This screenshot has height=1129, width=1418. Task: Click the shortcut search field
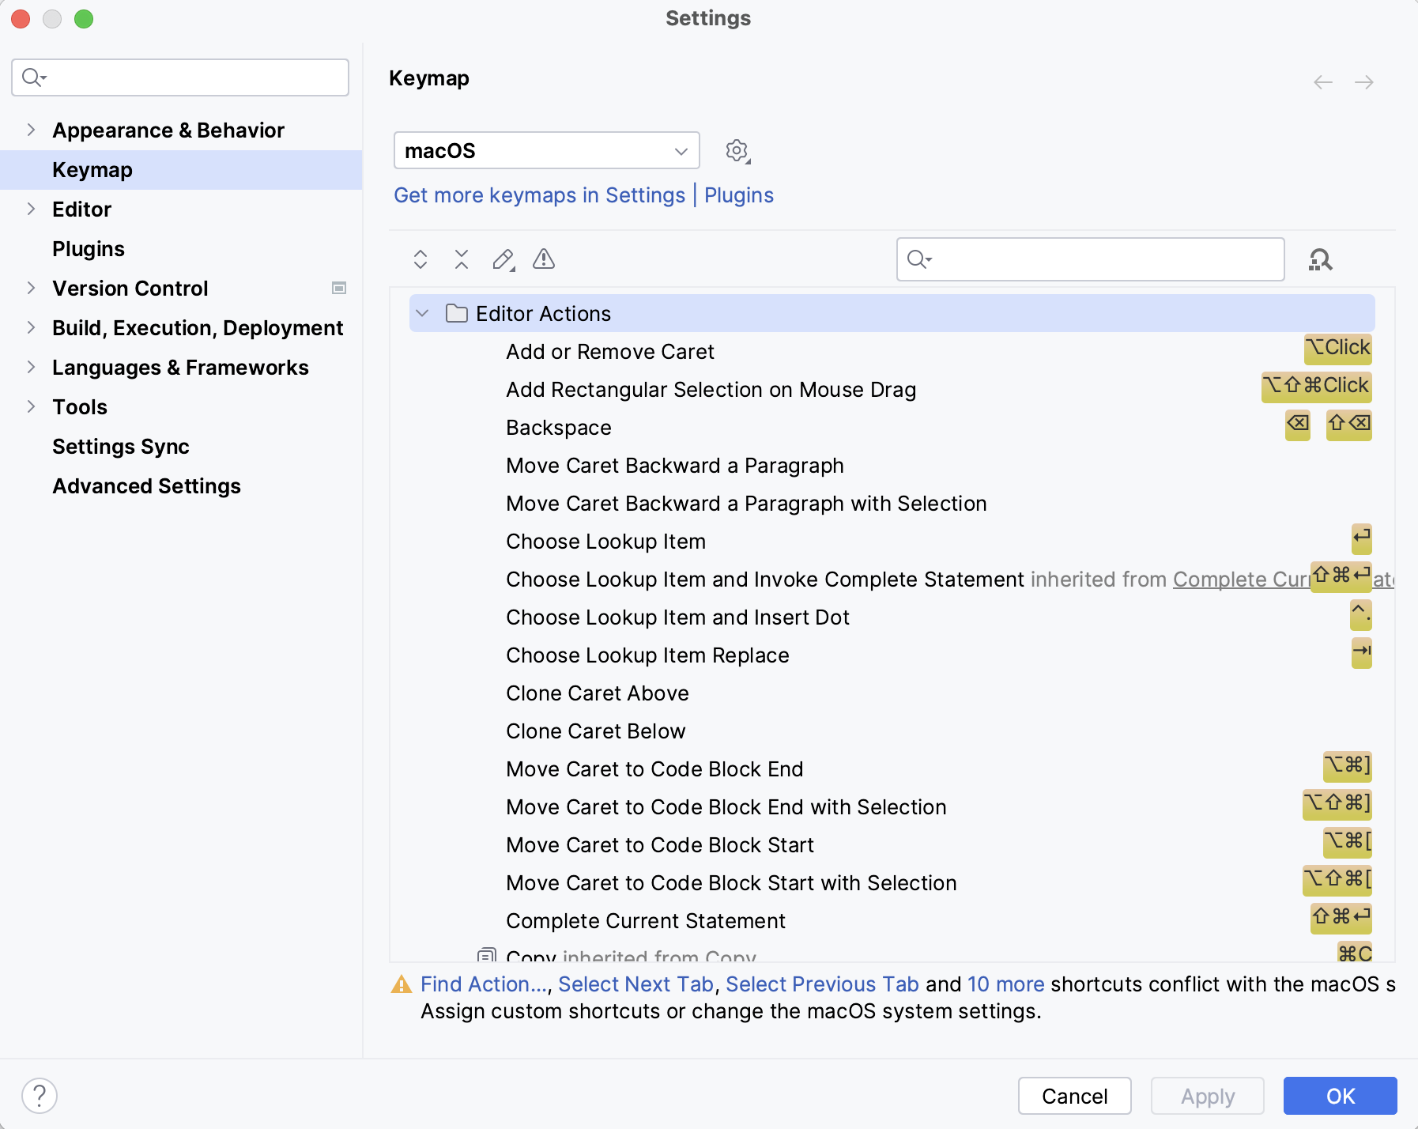coord(1091,259)
